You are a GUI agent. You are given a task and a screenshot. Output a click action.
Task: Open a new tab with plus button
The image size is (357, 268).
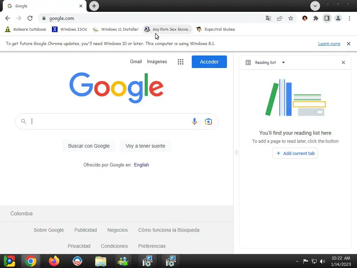pyautogui.click(x=94, y=6)
